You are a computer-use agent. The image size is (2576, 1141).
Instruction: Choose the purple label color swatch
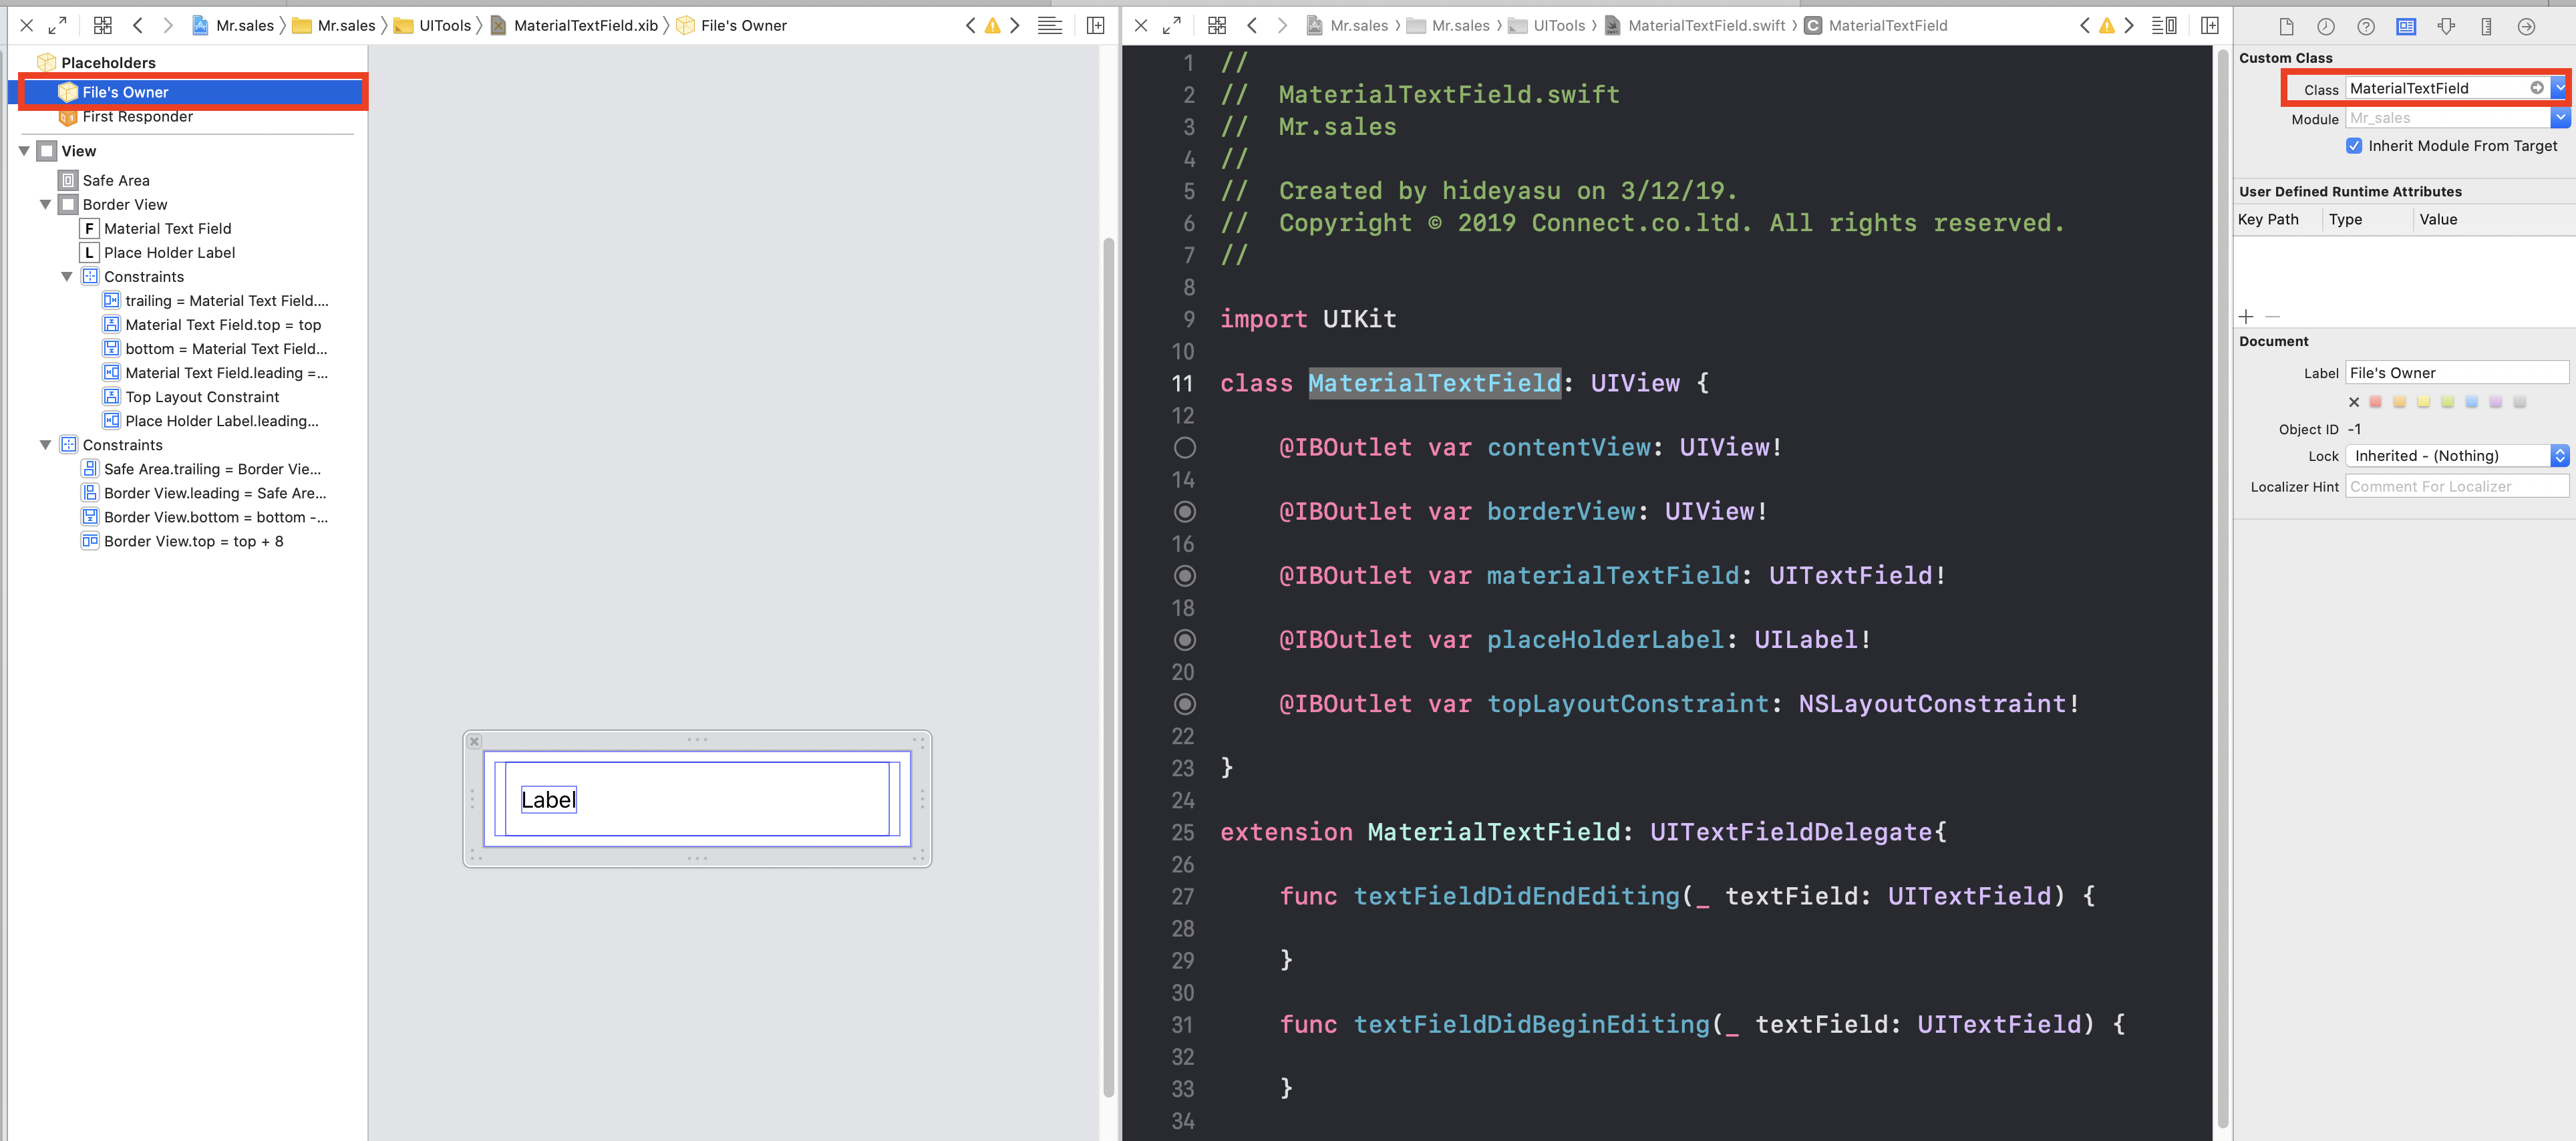[x=2496, y=402]
